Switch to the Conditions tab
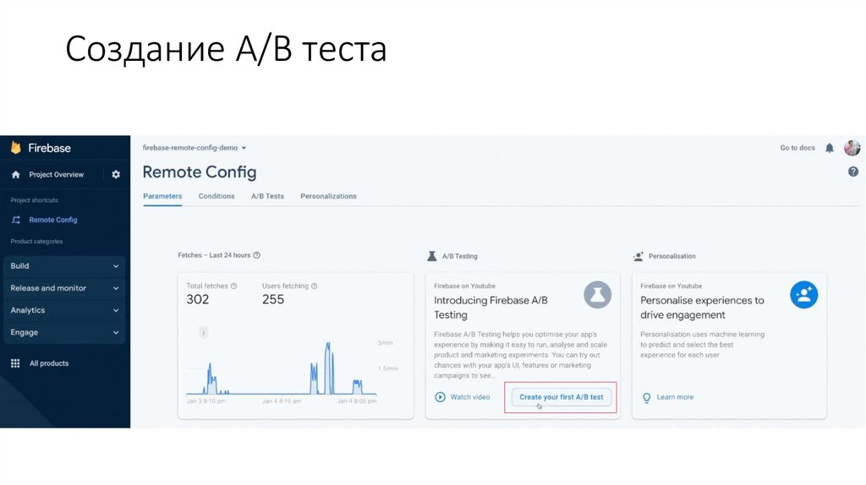 (x=216, y=196)
